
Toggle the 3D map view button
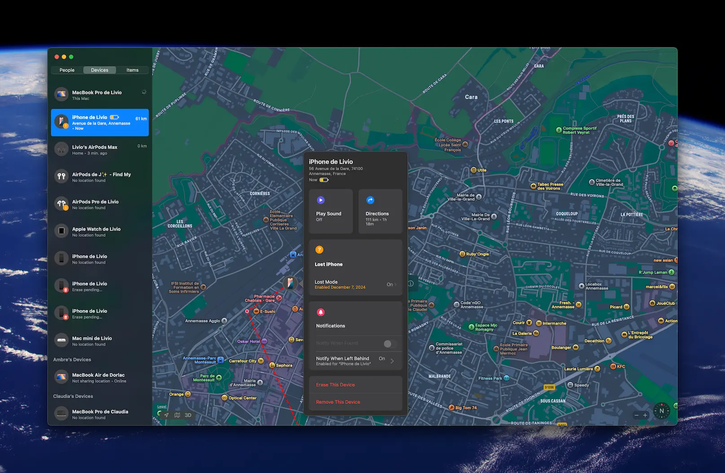pos(188,415)
